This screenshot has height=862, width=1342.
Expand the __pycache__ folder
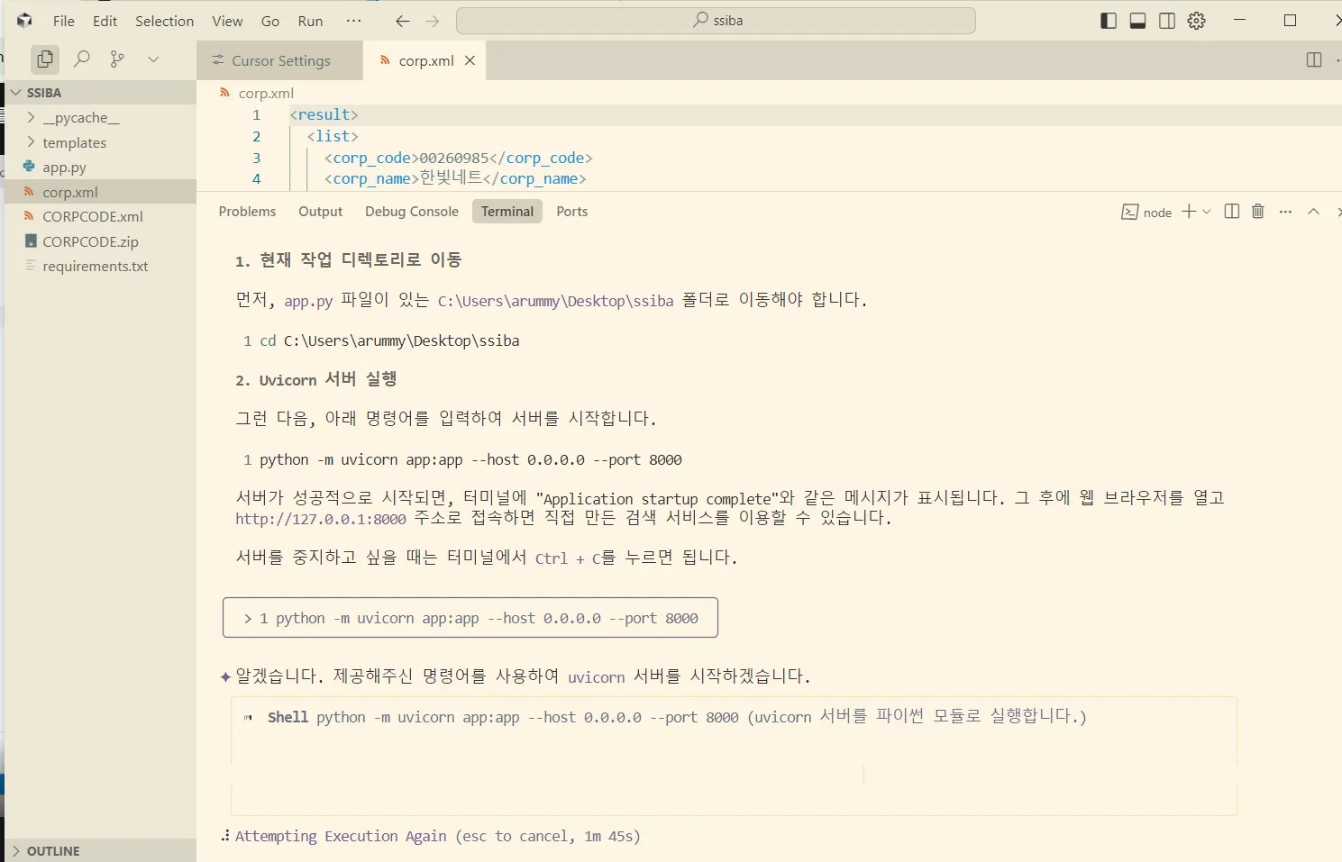tap(99, 118)
